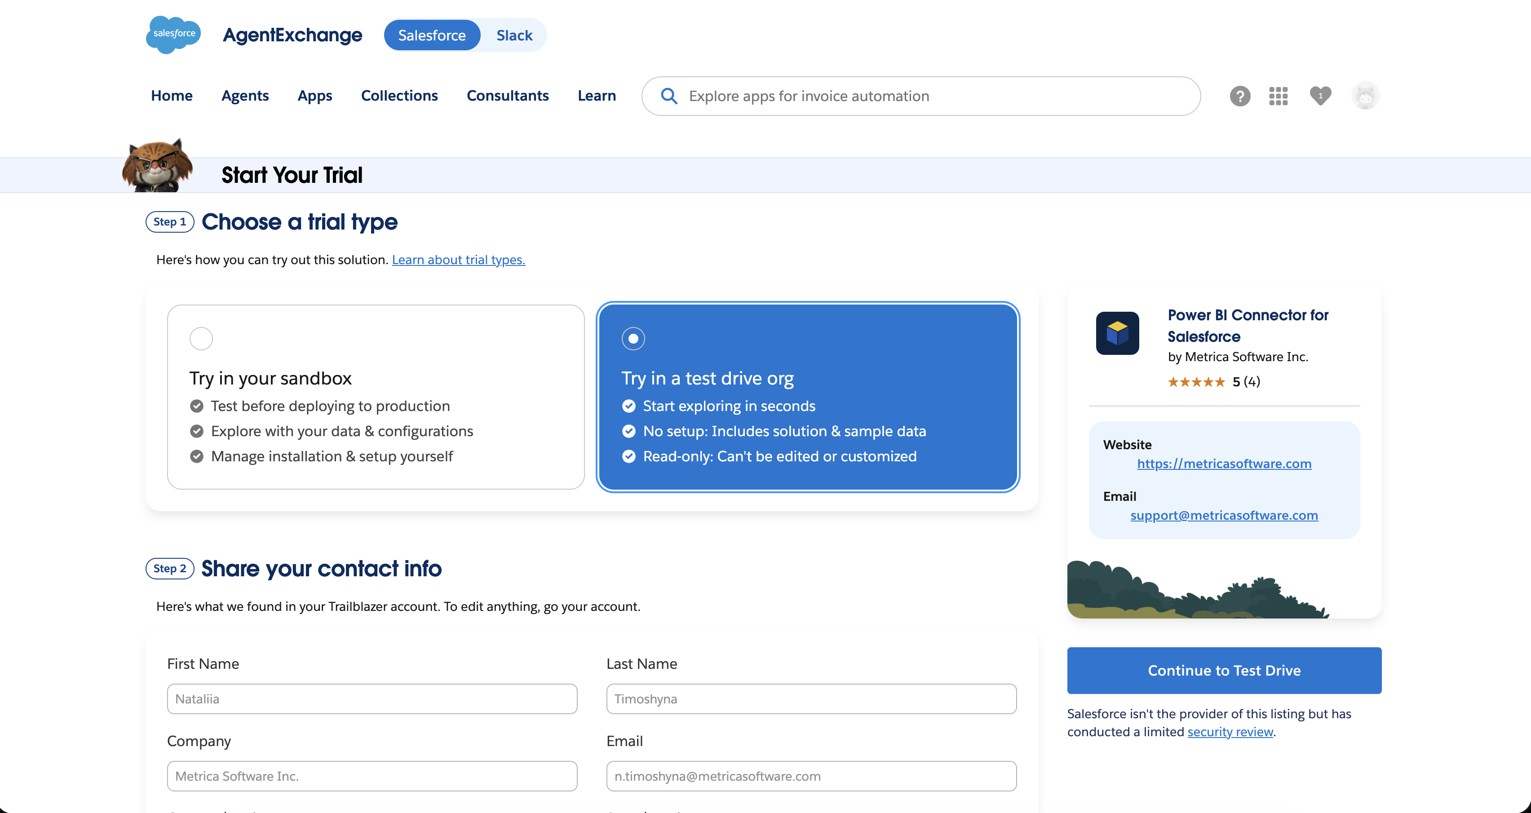Open the Learn nav item
The width and height of the screenshot is (1531, 813).
click(x=597, y=96)
